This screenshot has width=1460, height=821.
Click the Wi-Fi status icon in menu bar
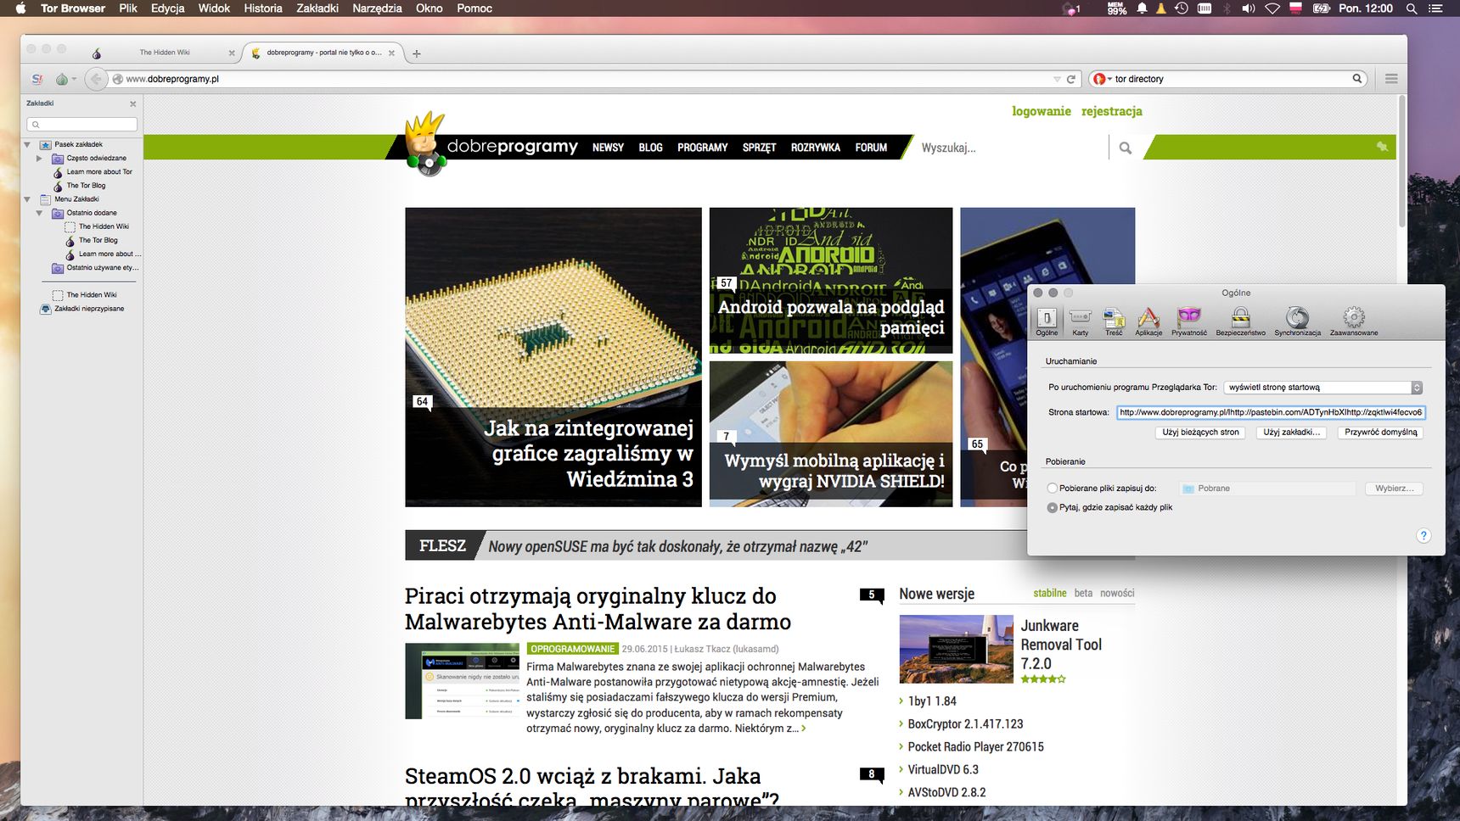click(x=1272, y=8)
